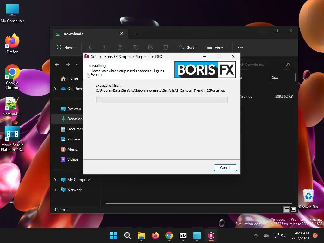Click the Delete trash icon in Explorer
The image size is (324, 243).
166,47
